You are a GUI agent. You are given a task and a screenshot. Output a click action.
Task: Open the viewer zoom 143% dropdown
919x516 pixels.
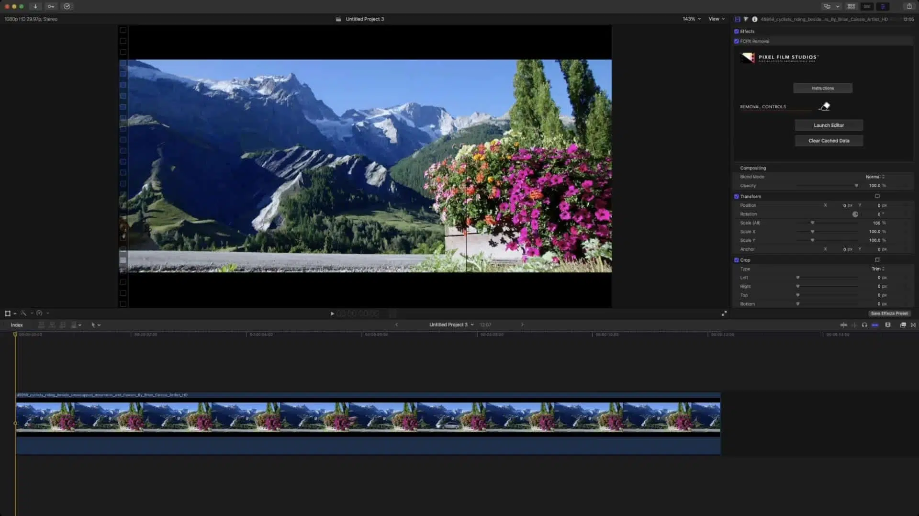tap(692, 19)
